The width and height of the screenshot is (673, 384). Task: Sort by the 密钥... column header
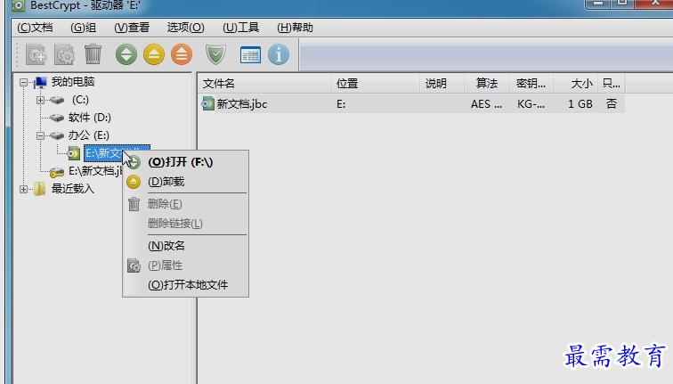(531, 84)
